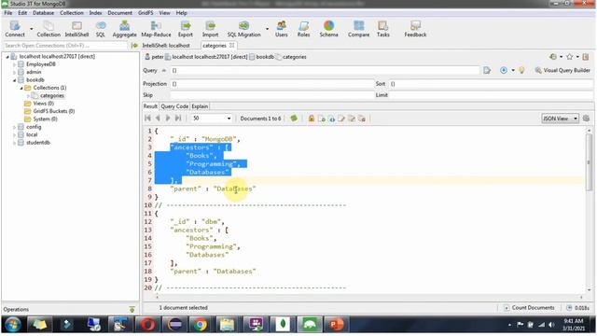Open the File menu
The image size is (597, 336).
(8, 12)
